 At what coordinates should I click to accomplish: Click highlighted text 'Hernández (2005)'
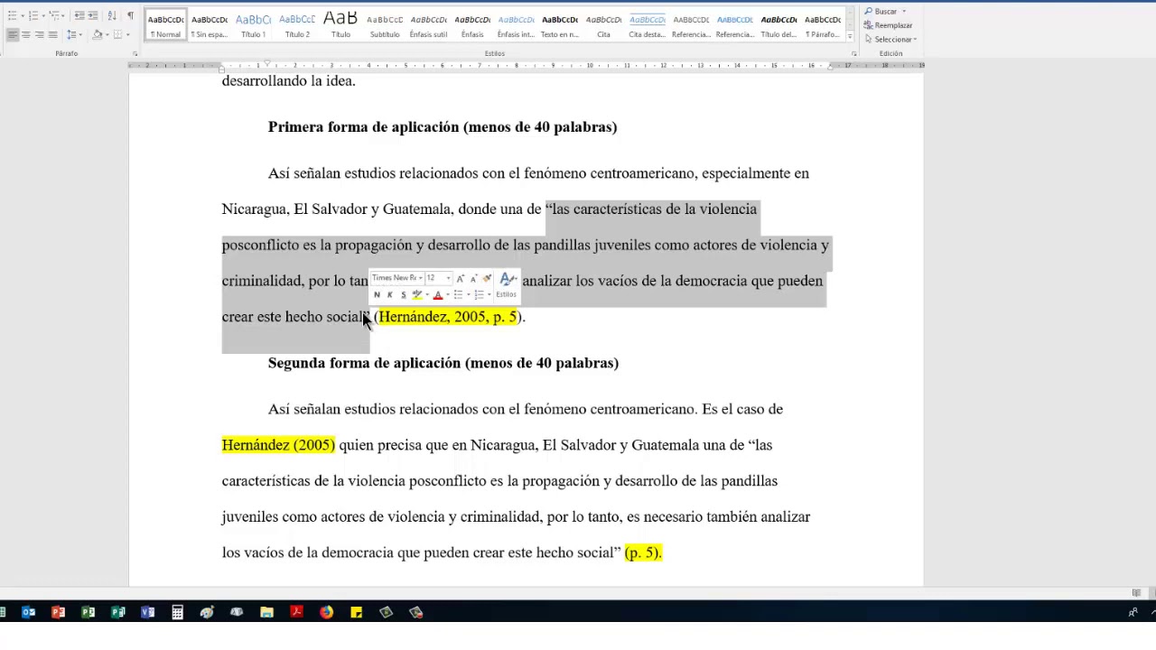coord(278,445)
